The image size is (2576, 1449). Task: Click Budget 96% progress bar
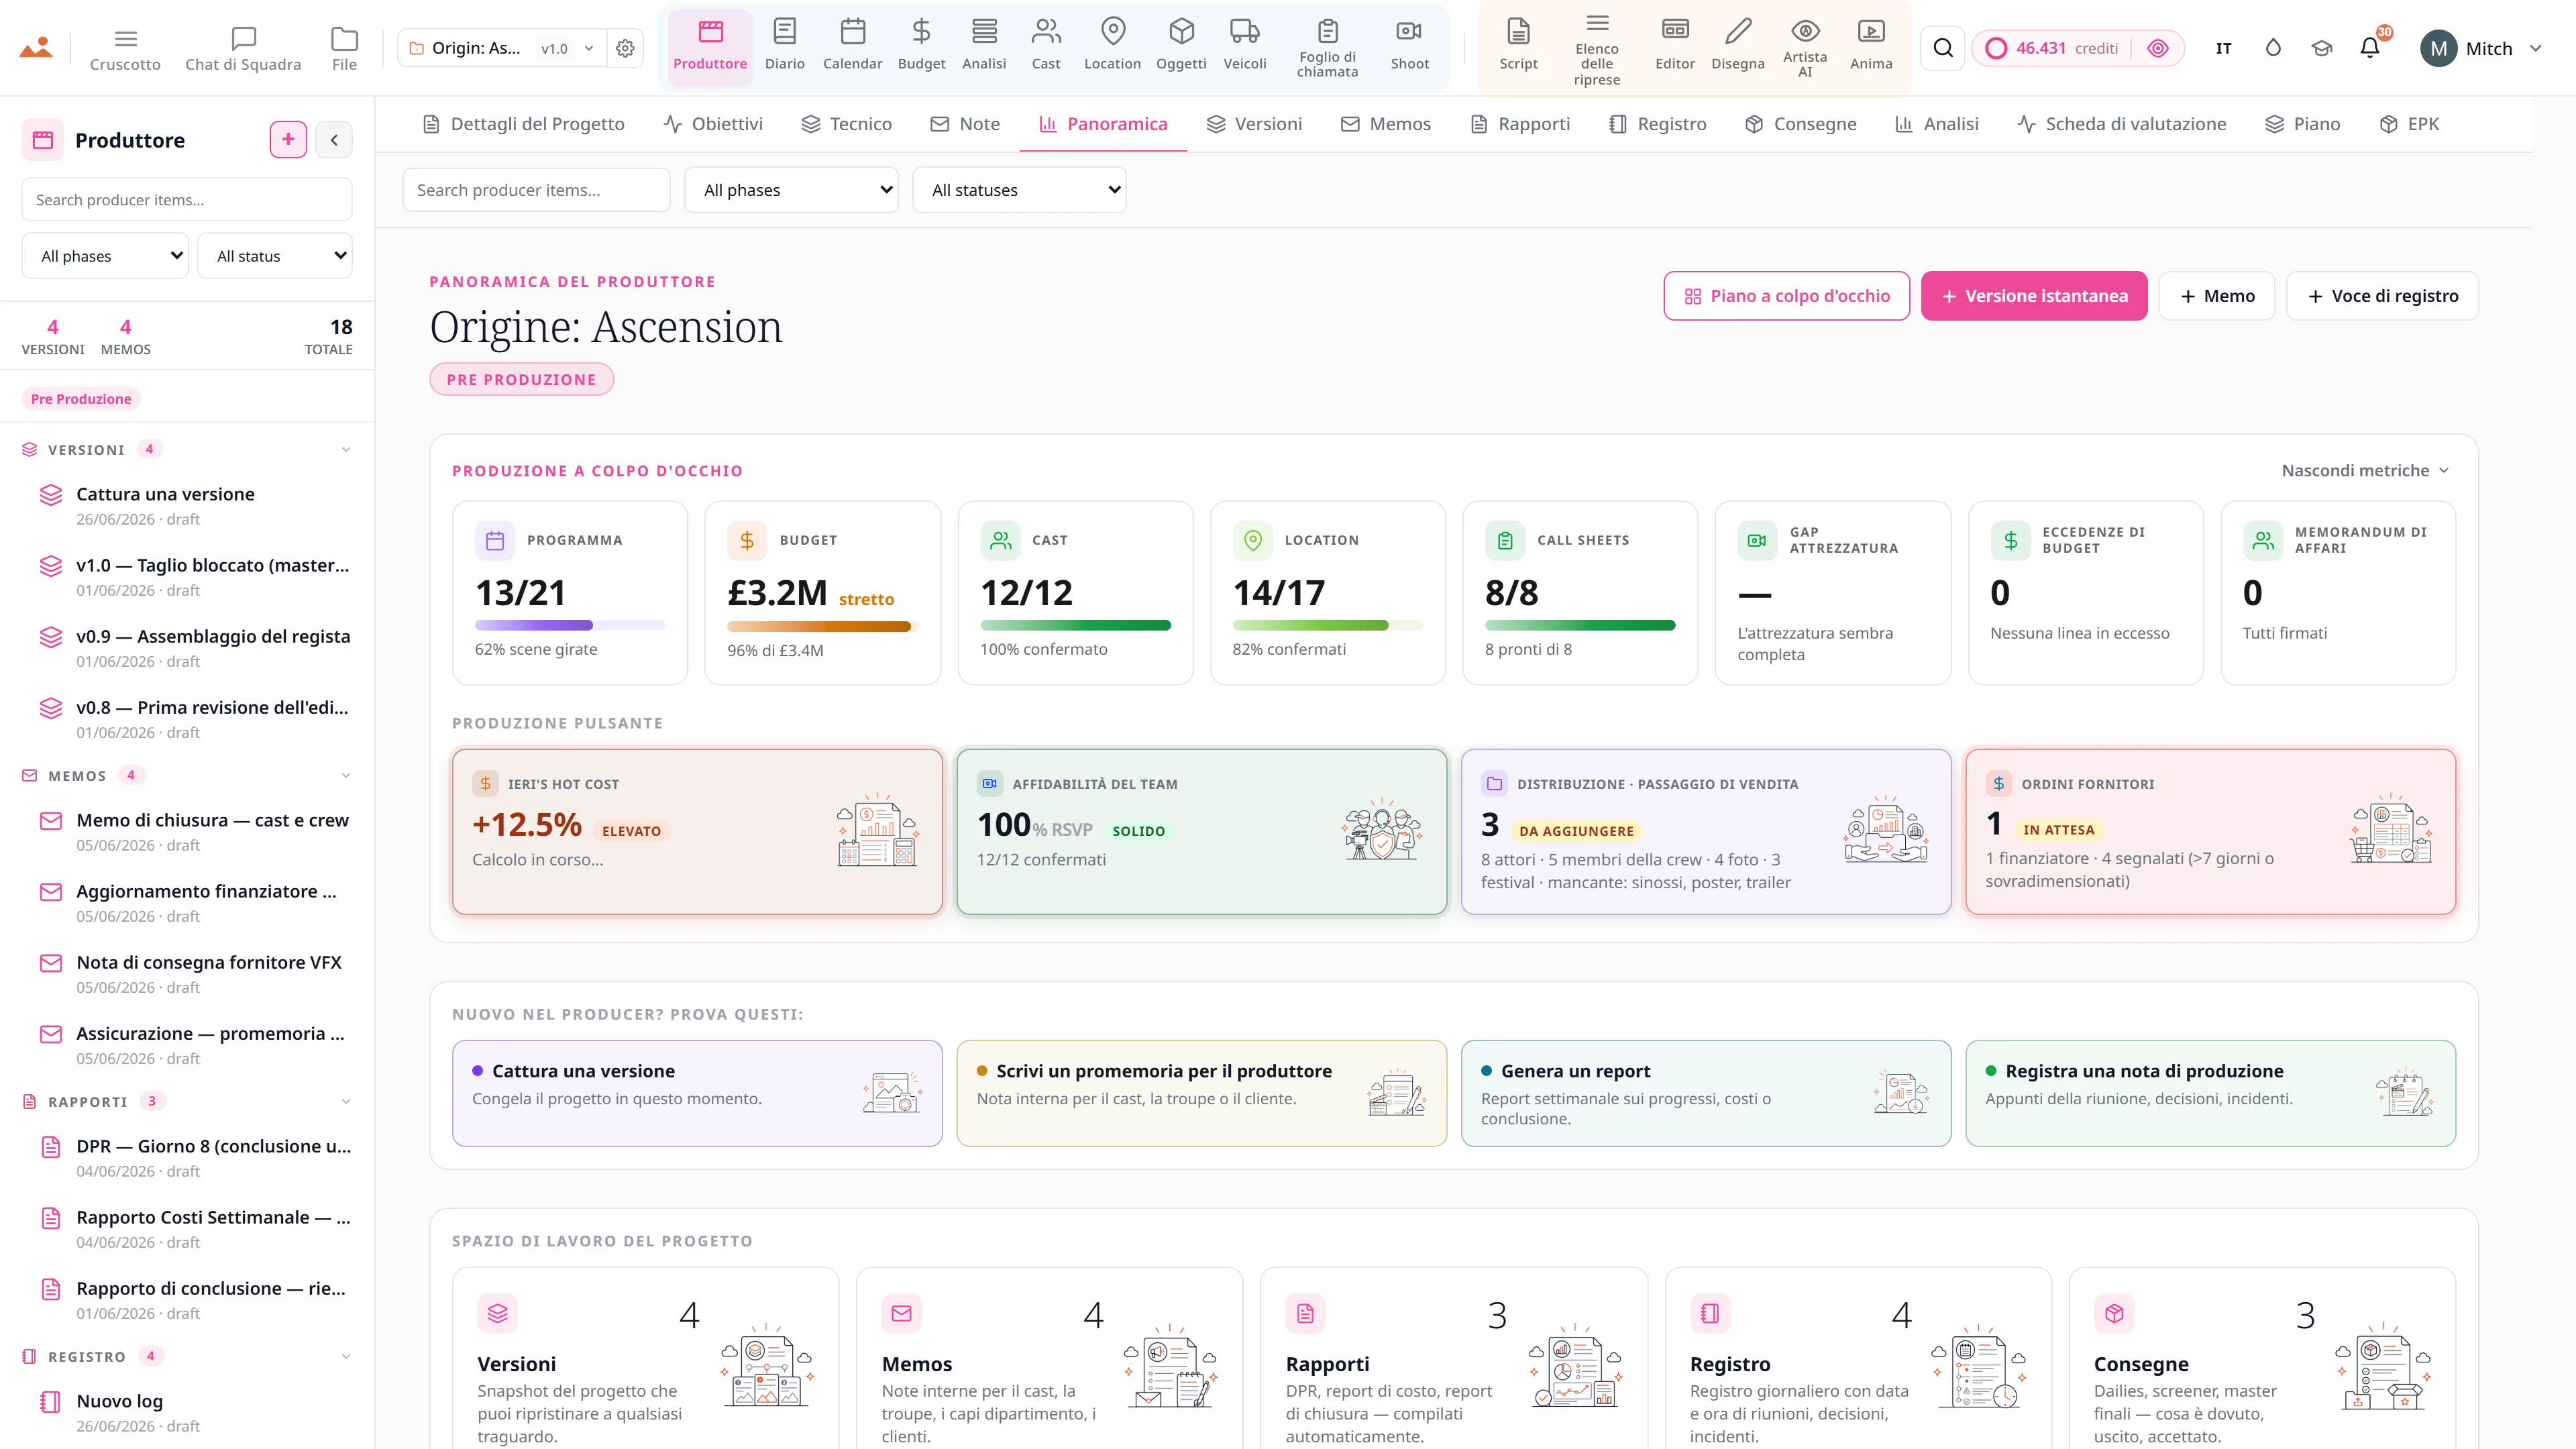click(822, 627)
